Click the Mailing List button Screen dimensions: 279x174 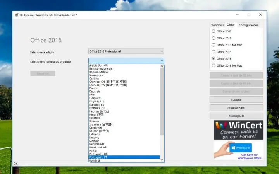[x=236, y=116]
